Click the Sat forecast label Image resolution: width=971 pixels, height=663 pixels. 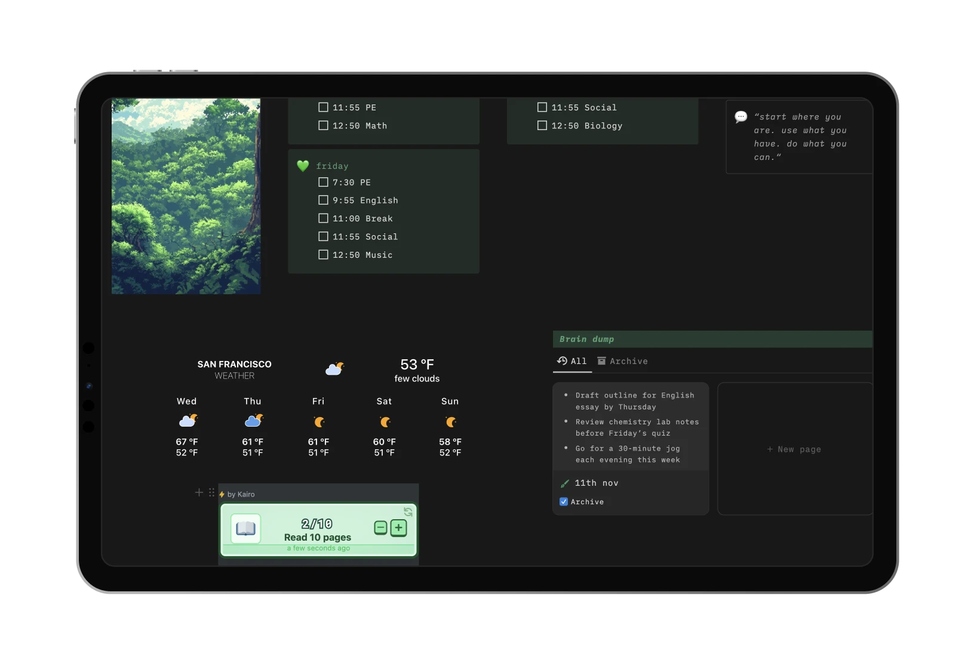[384, 401]
